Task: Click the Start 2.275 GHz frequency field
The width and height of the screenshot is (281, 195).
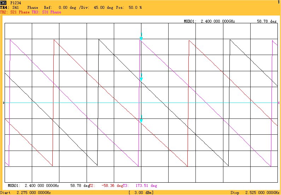Action: [x=26, y=193]
